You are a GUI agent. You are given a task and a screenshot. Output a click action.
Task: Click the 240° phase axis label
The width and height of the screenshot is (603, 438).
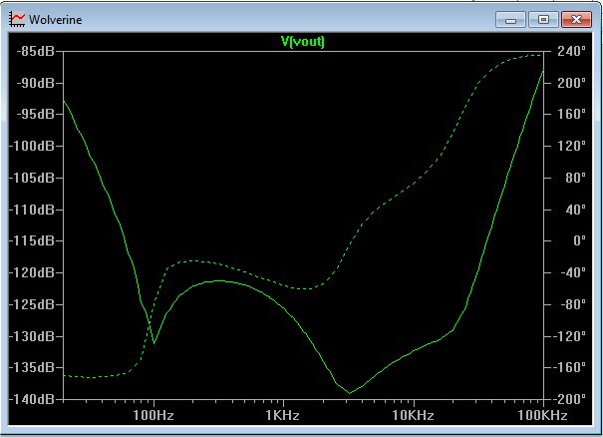[x=571, y=51]
